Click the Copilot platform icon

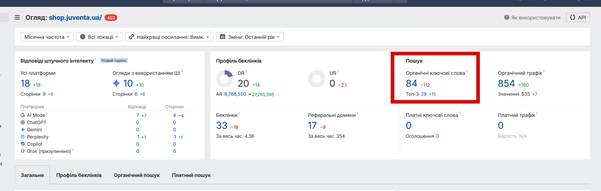(x=23, y=144)
